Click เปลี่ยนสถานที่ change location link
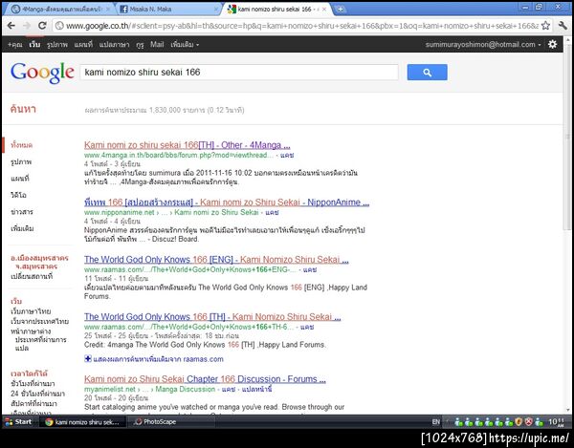The width and height of the screenshot is (574, 448). [32, 277]
